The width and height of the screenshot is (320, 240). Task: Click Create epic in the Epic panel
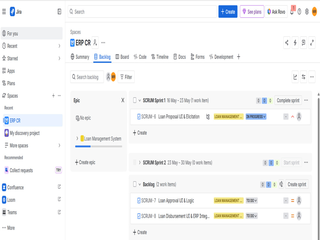pyautogui.click(x=85, y=163)
